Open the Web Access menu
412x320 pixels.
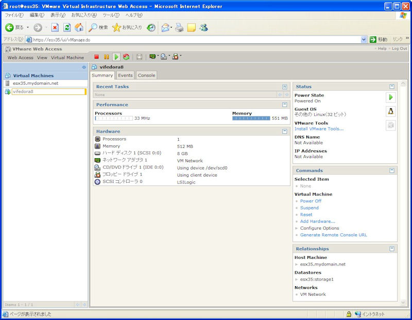21,58
